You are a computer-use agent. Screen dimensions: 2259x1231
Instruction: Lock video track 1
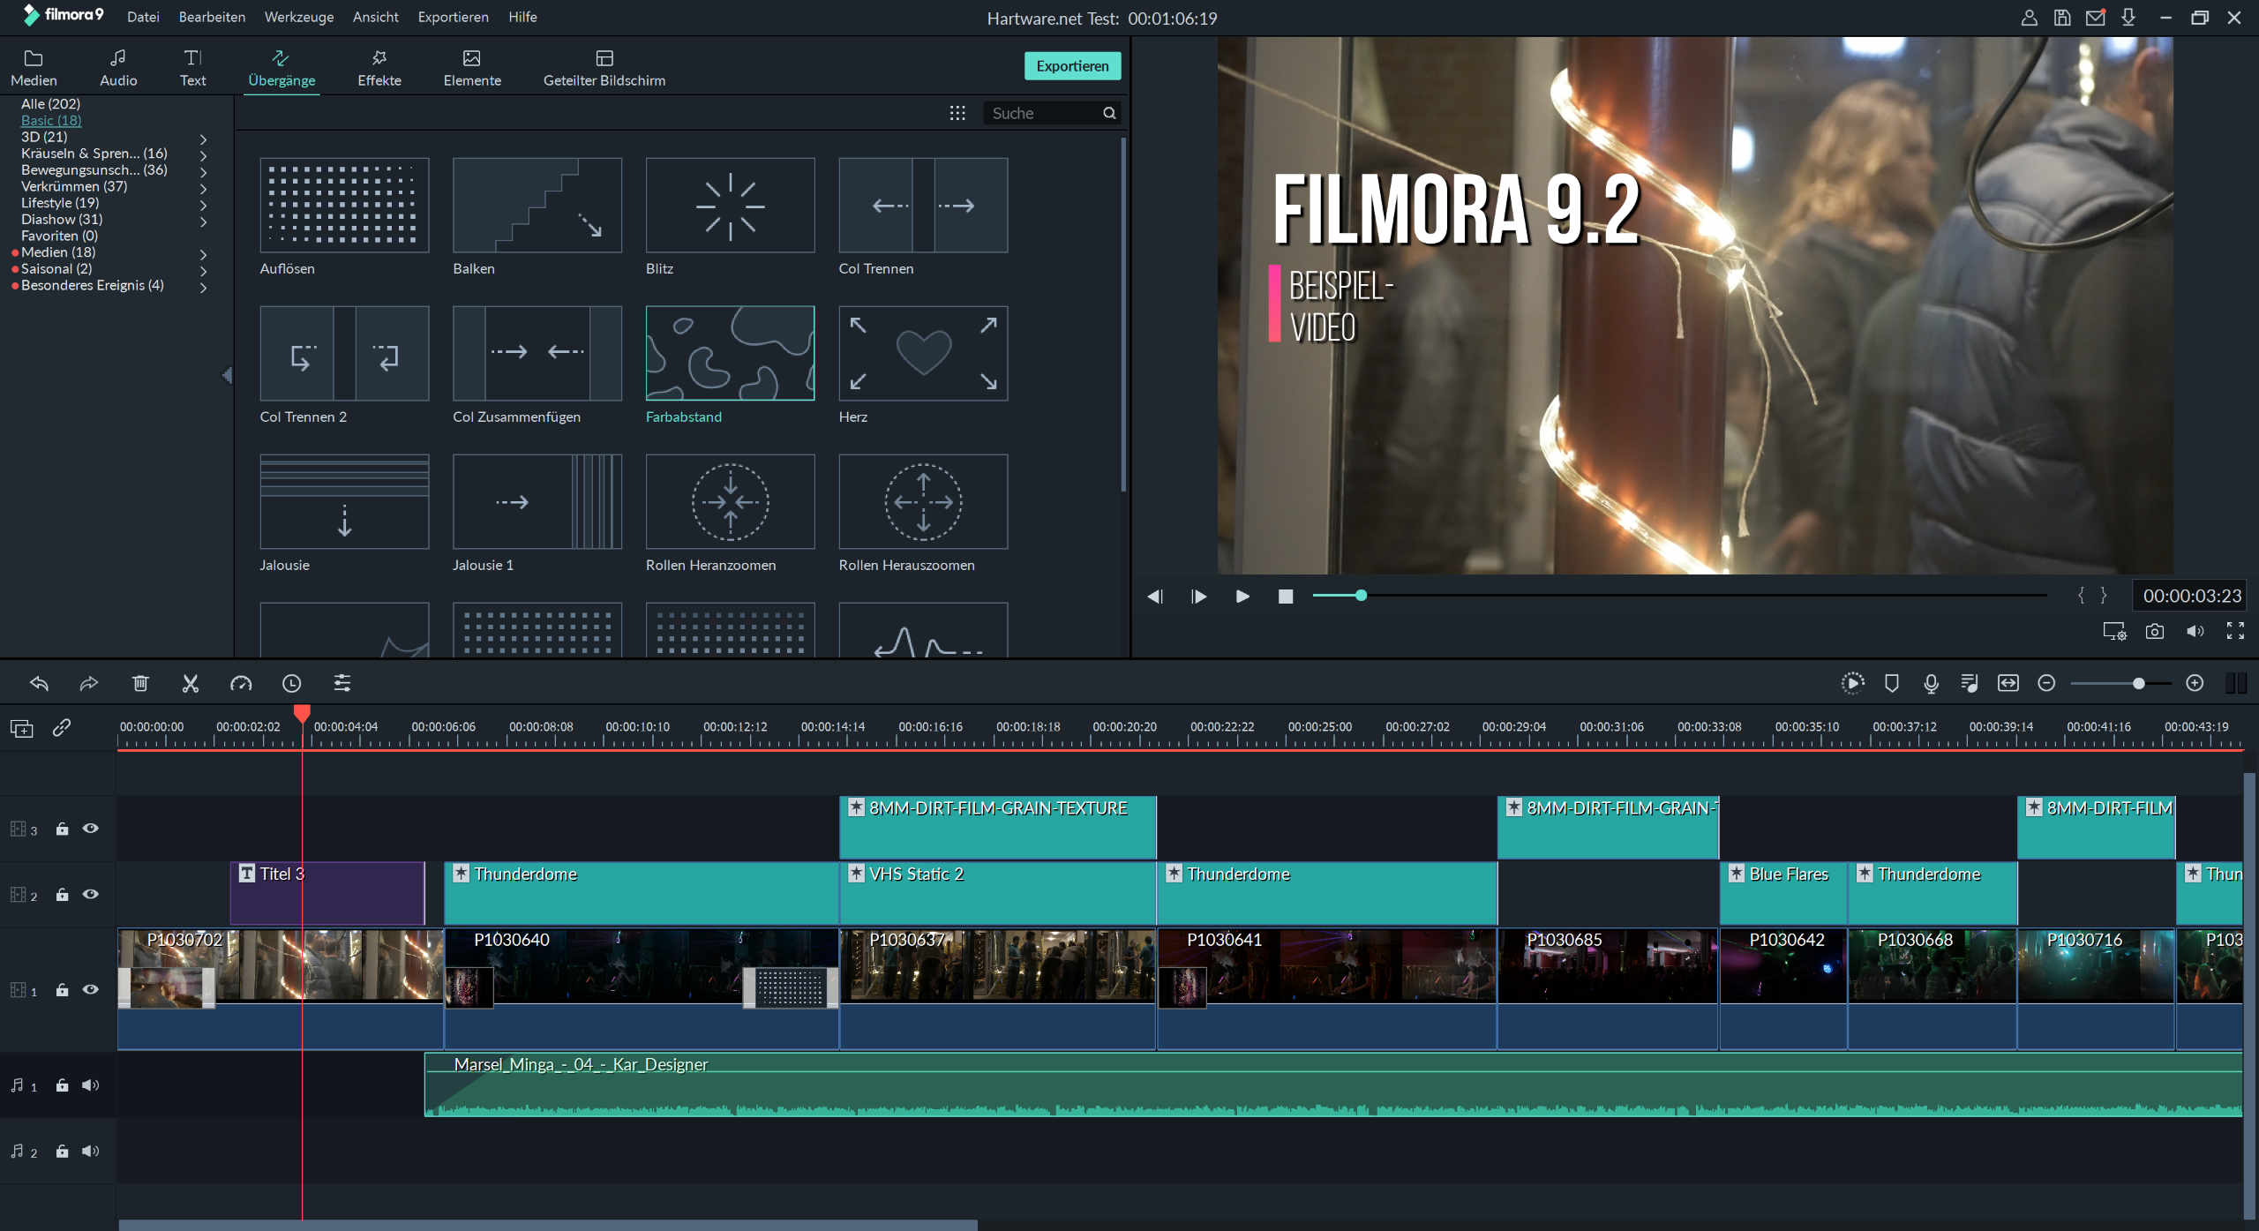click(62, 989)
